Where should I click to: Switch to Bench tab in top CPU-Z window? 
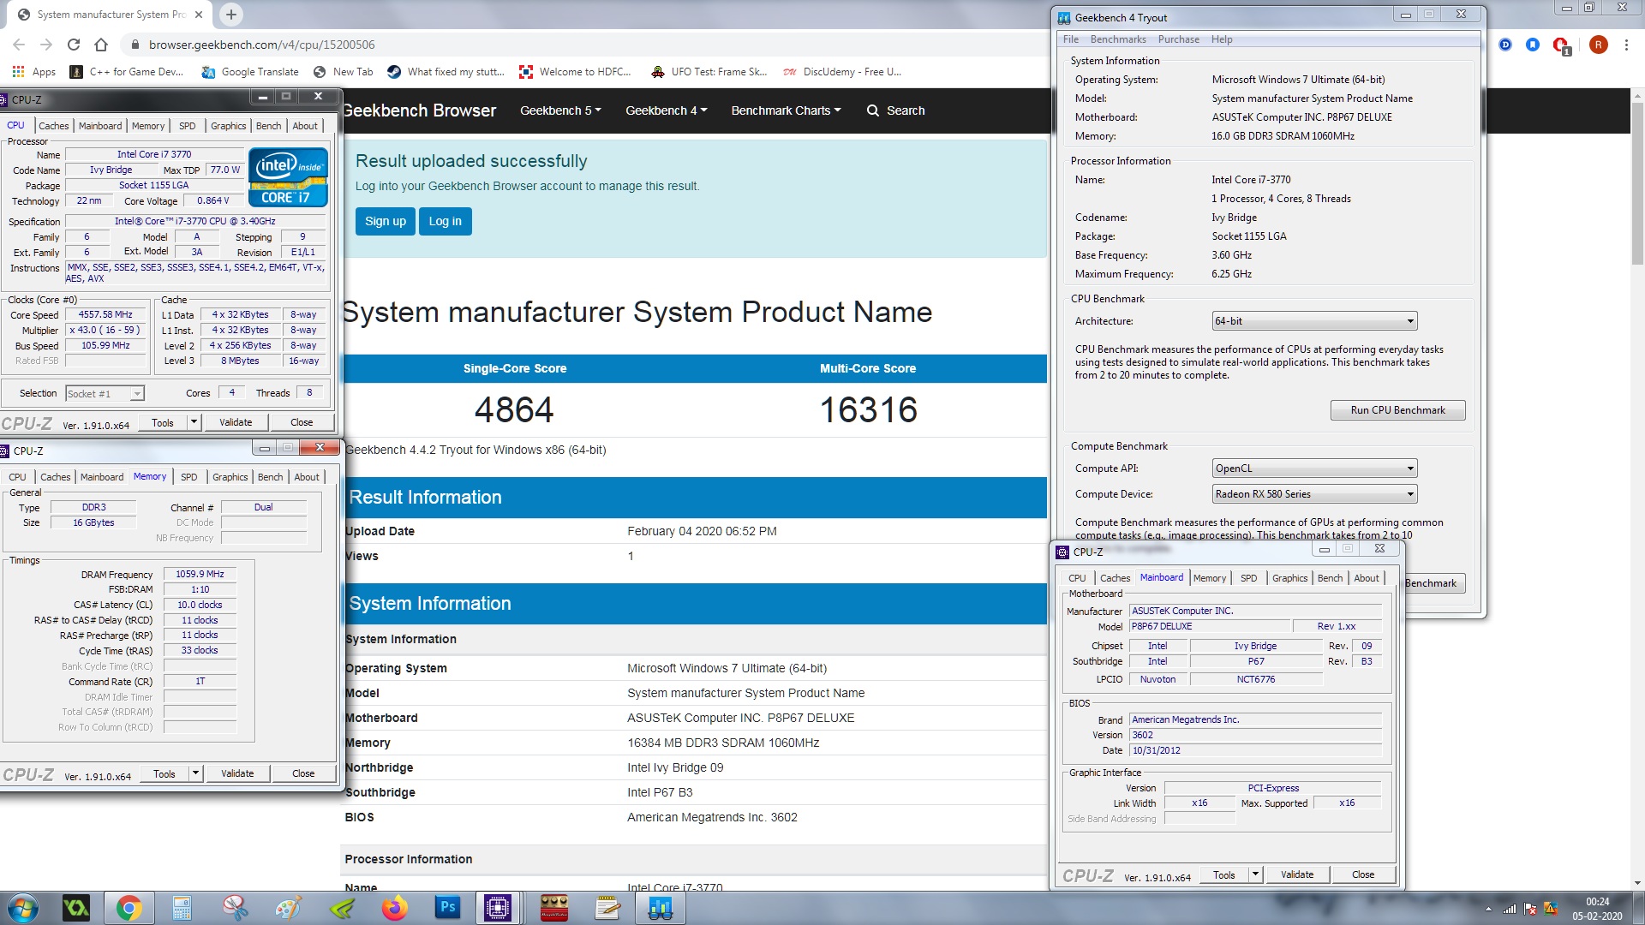pos(269,126)
